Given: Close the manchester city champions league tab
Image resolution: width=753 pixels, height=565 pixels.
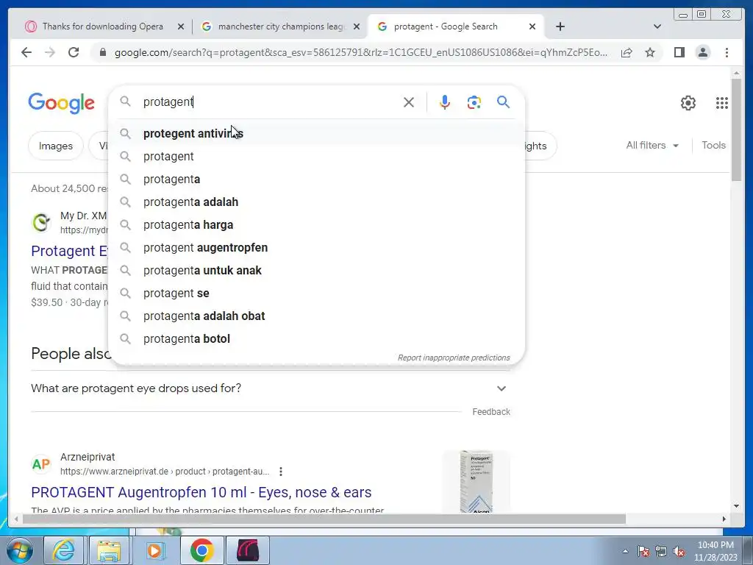Looking at the screenshot, I should pyautogui.click(x=357, y=26).
